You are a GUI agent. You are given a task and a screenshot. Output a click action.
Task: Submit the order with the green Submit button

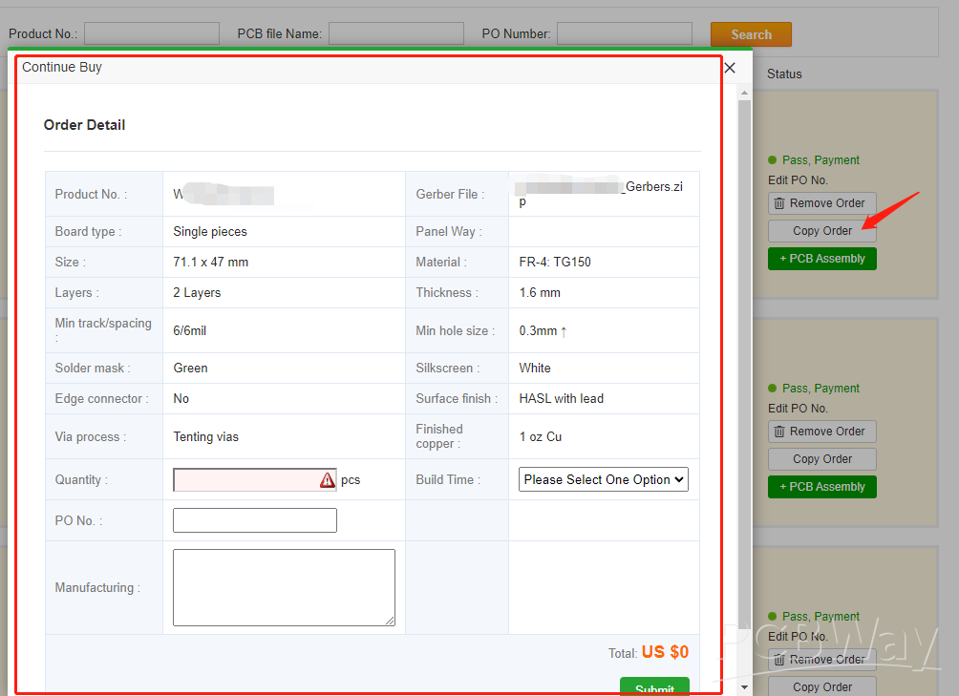pyautogui.click(x=654, y=686)
